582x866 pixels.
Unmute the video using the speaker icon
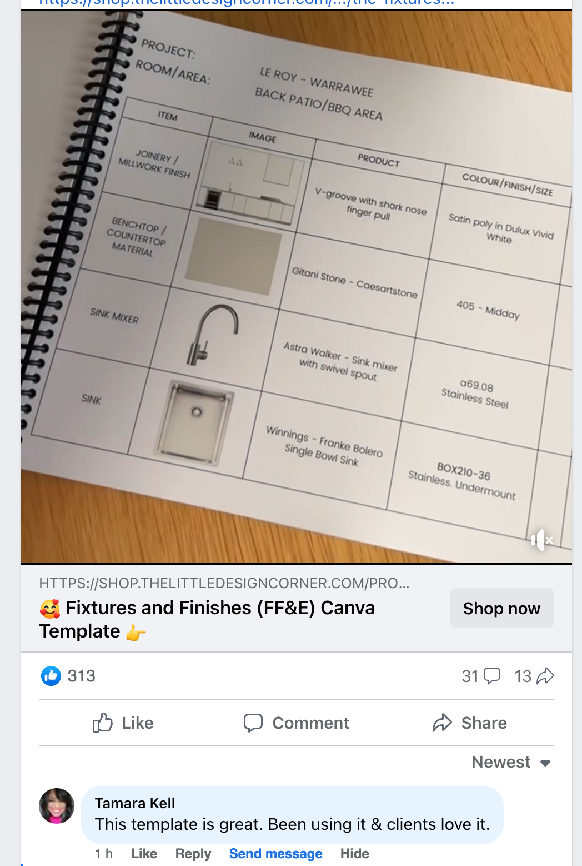tap(541, 539)
